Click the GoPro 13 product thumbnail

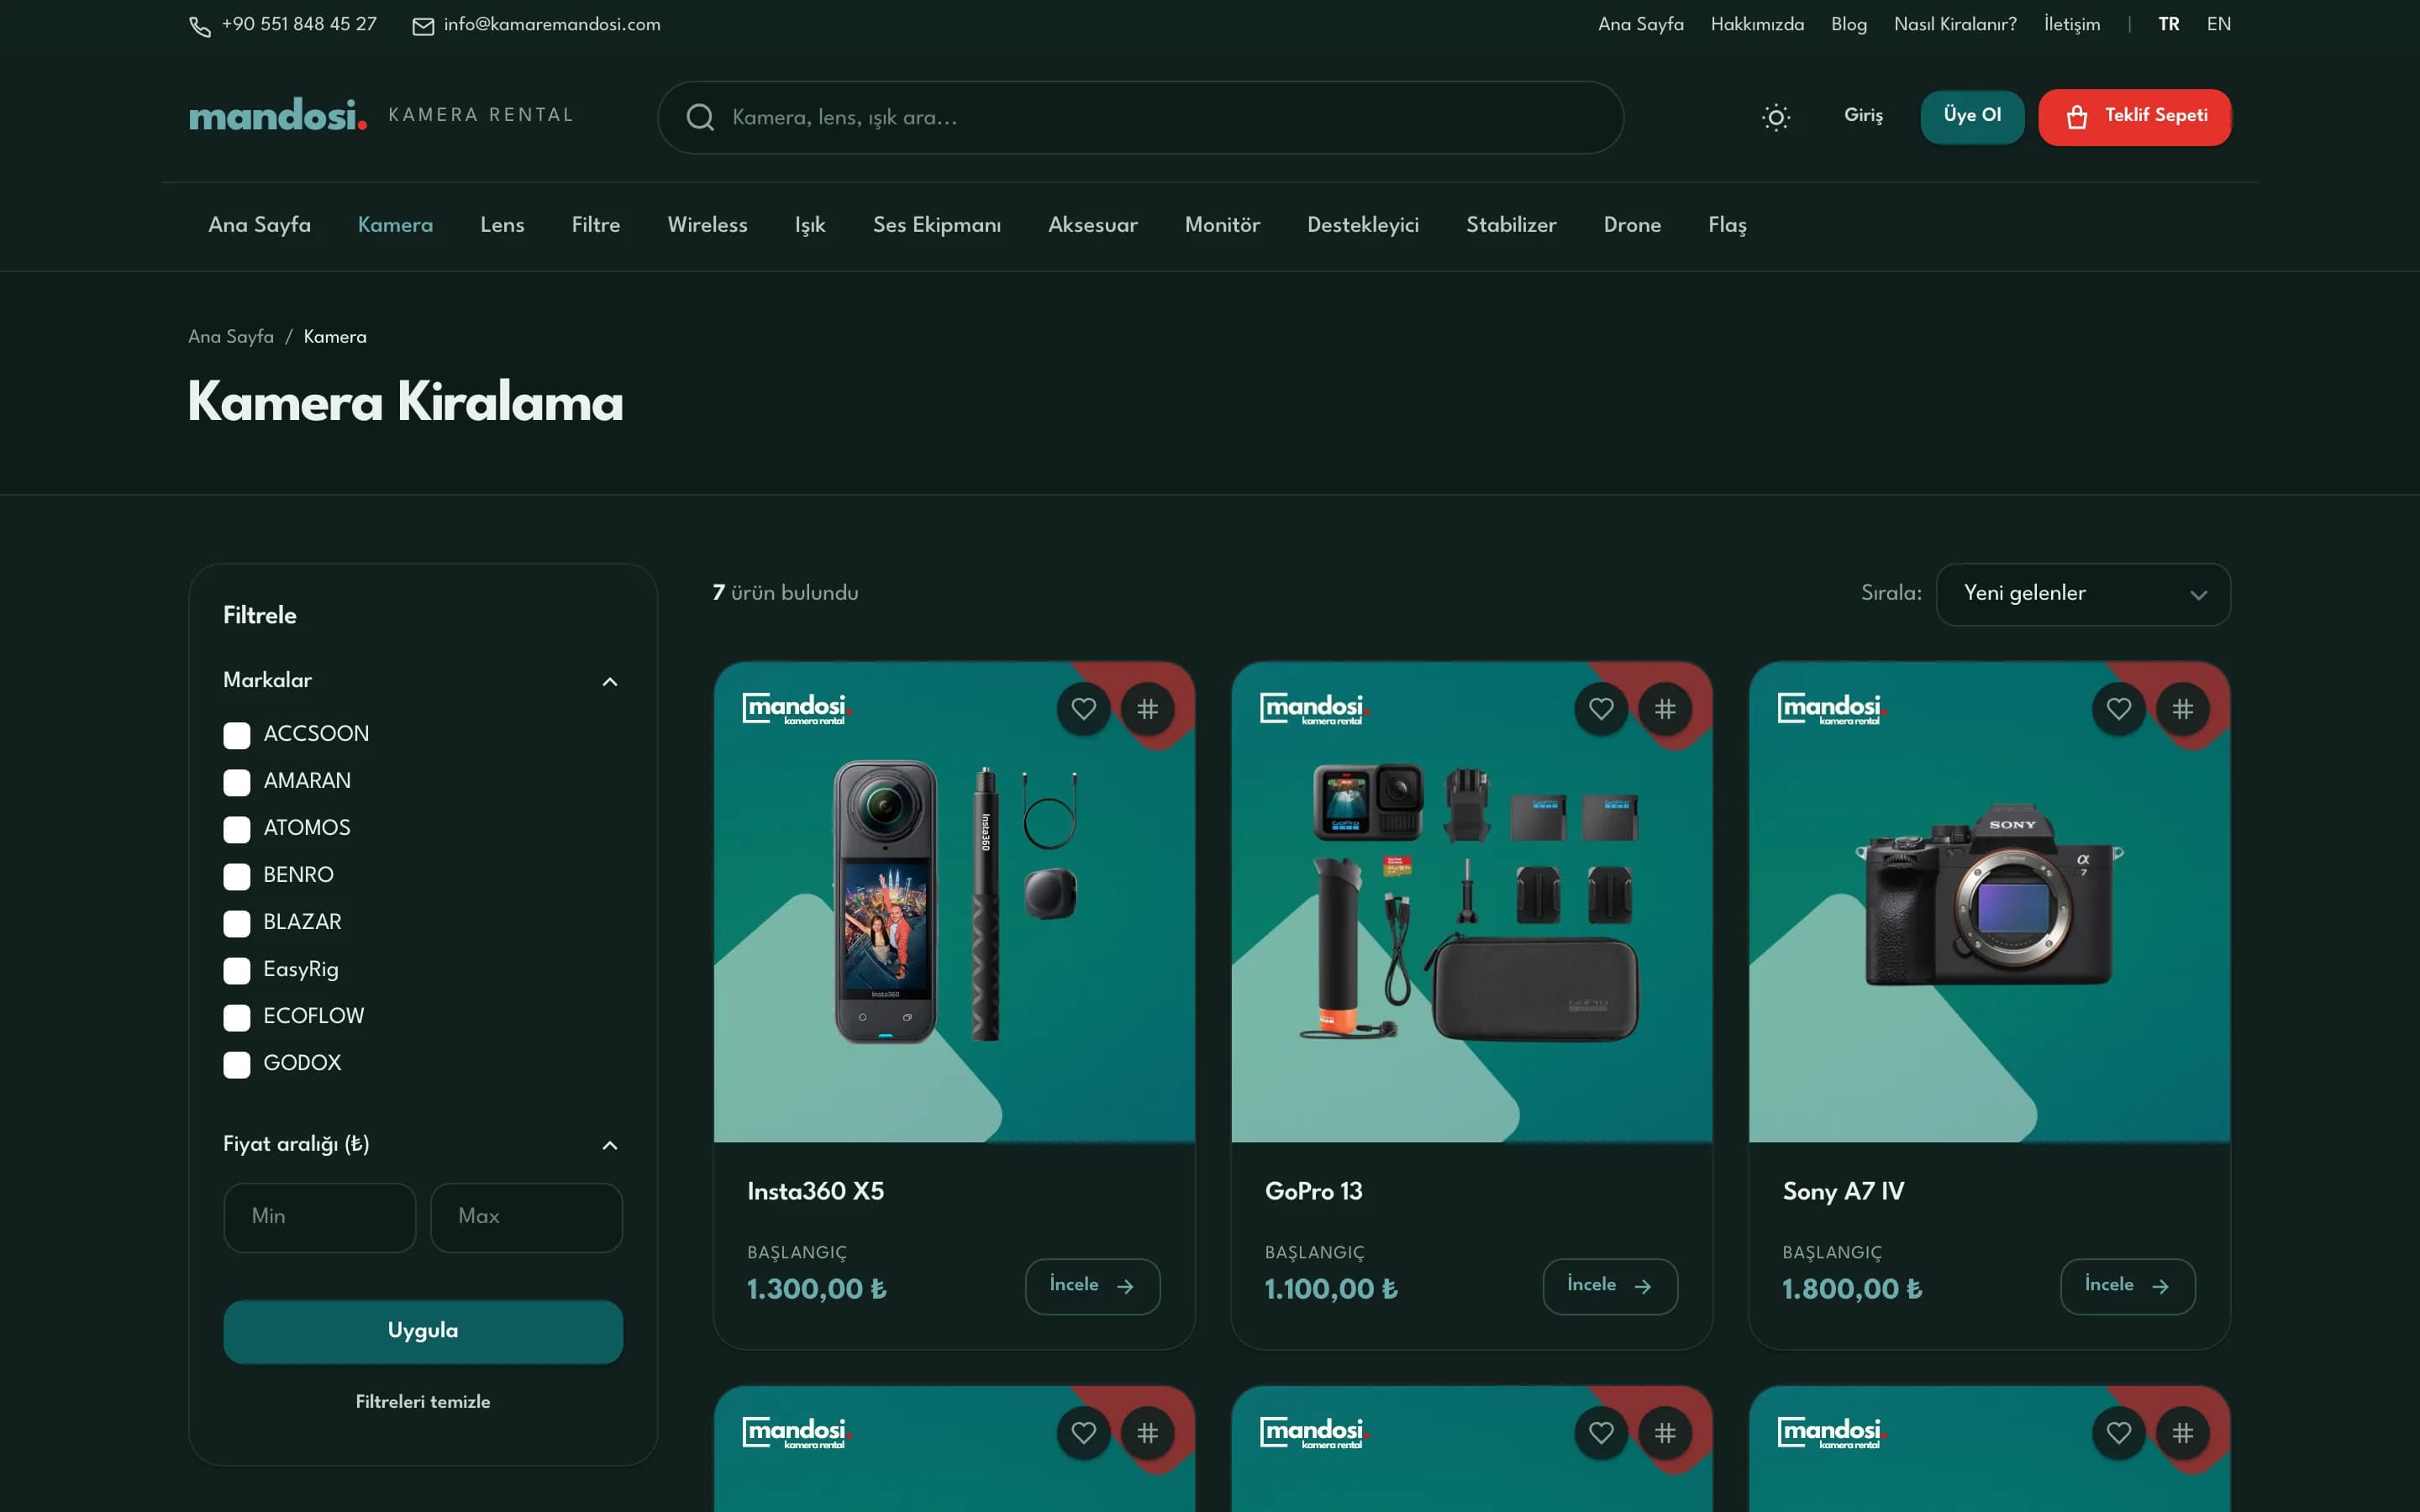point(1471,902)
